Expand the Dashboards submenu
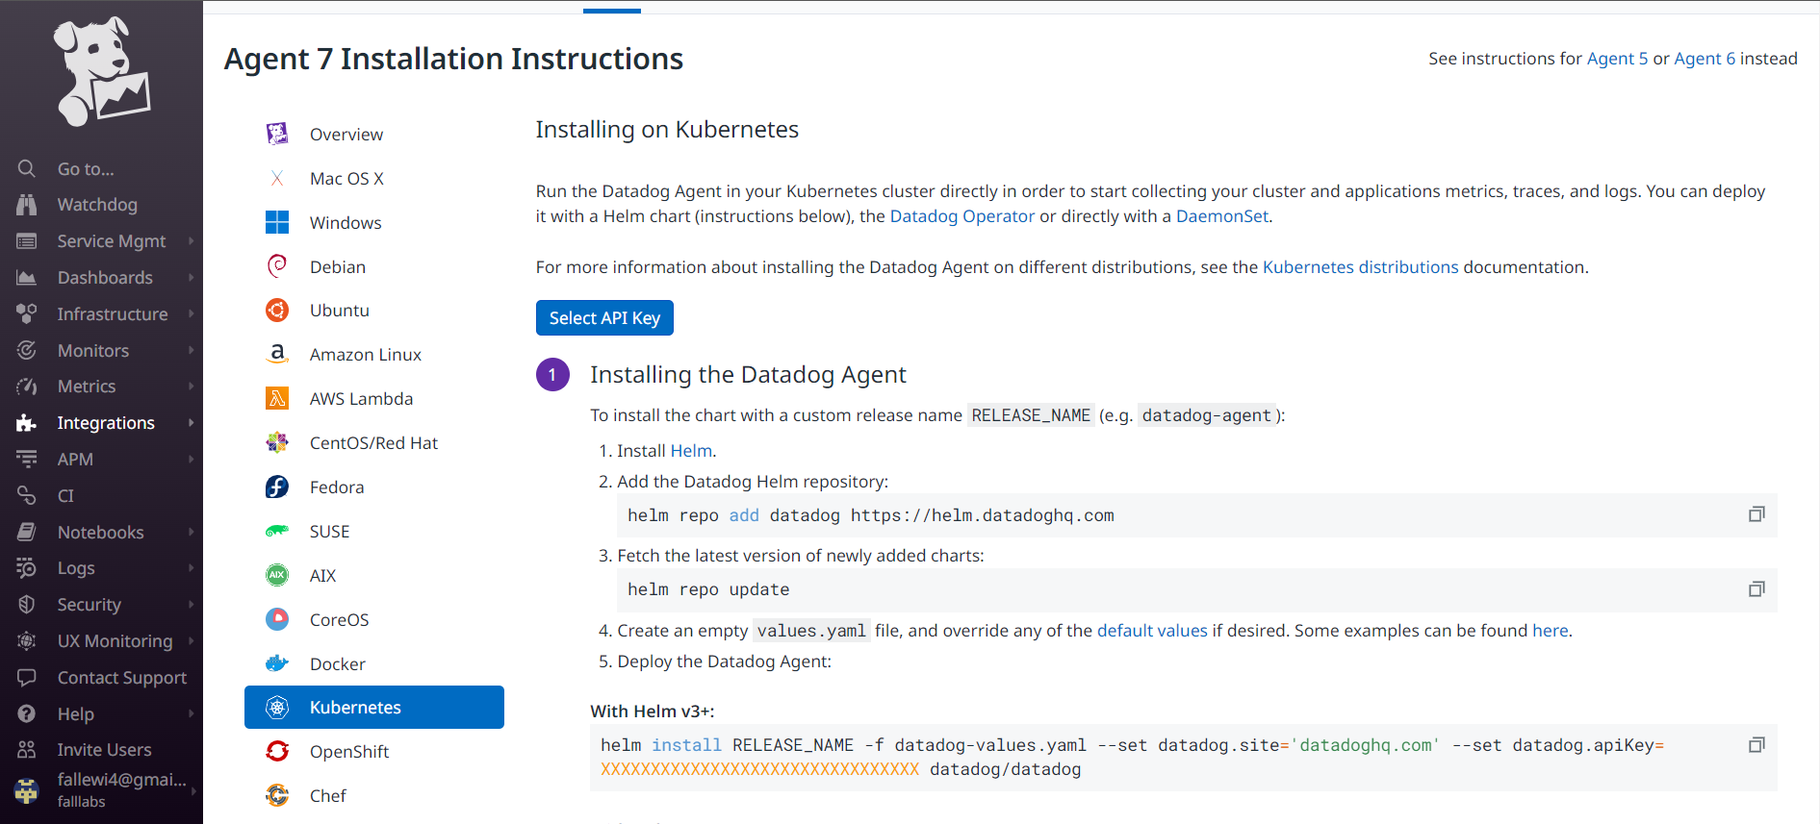 tap(191, 278)
